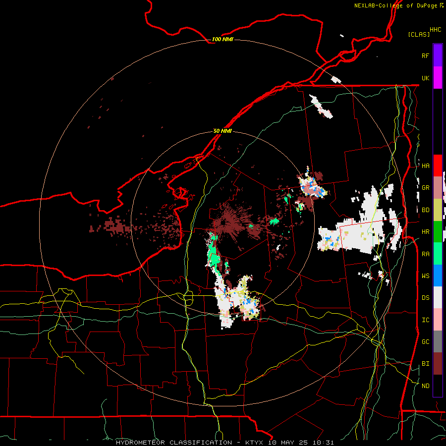
Task: Click the RF purple legend swatch
Action: click(x=438, y=56)
